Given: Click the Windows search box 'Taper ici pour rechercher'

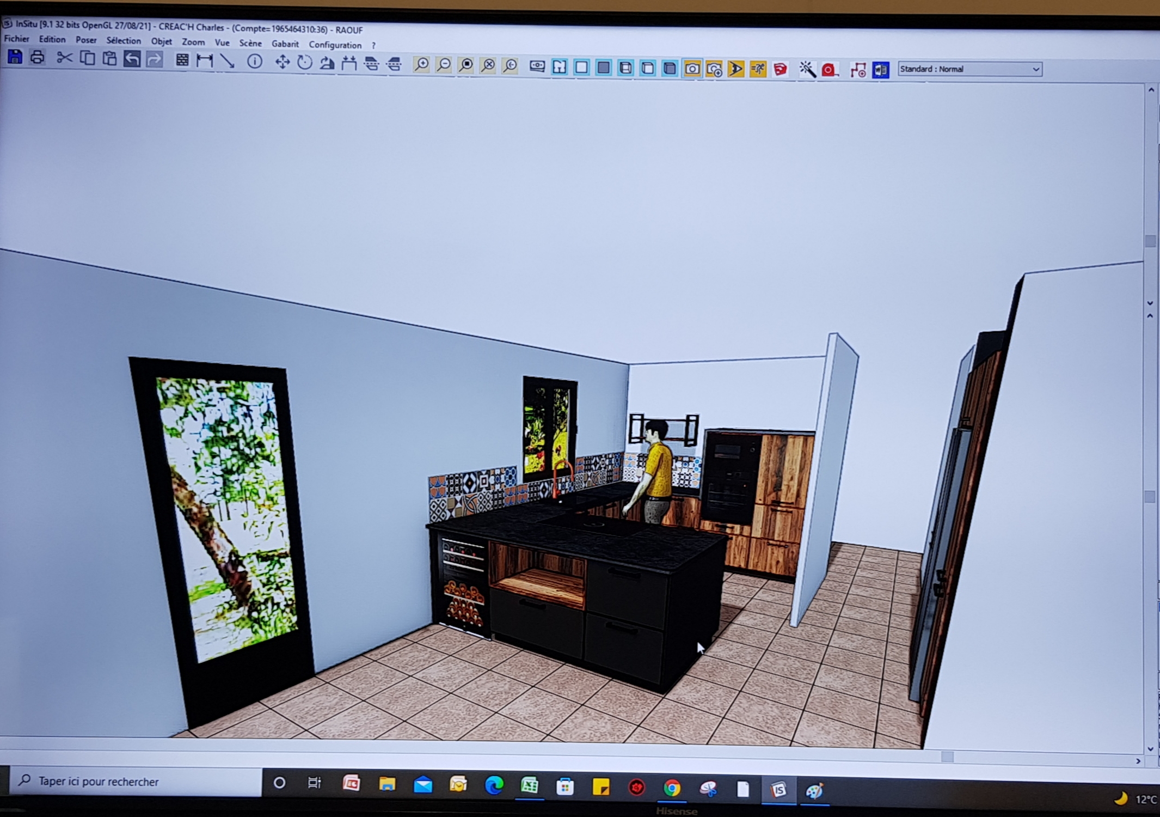Looking at the screenshot, I should pos(136,781).
